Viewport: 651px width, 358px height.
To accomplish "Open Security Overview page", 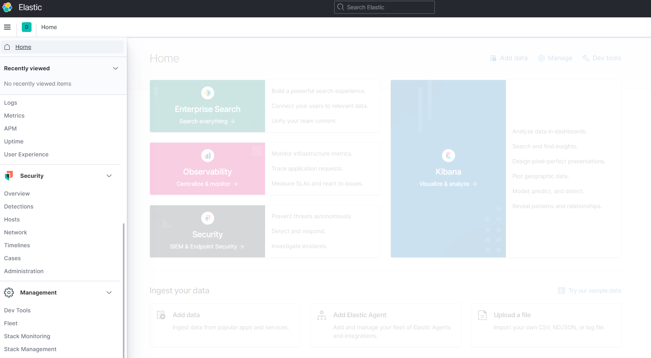I will click(17, 194).
